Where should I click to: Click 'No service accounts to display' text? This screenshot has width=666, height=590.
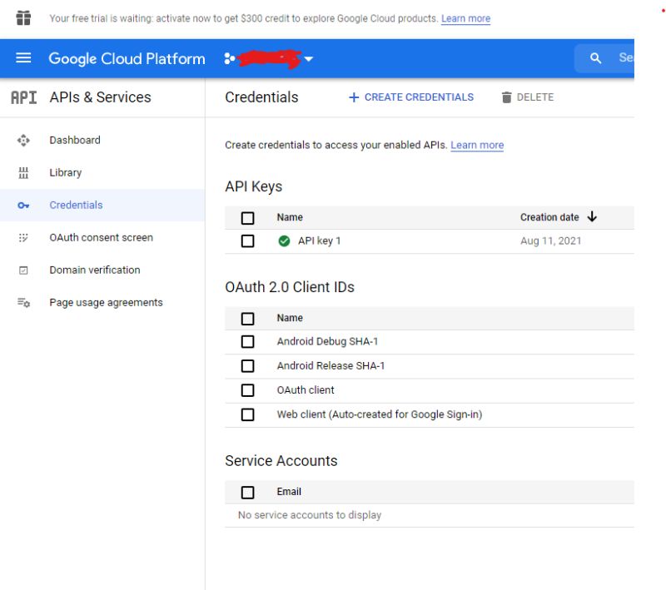[x=310, y=515]
